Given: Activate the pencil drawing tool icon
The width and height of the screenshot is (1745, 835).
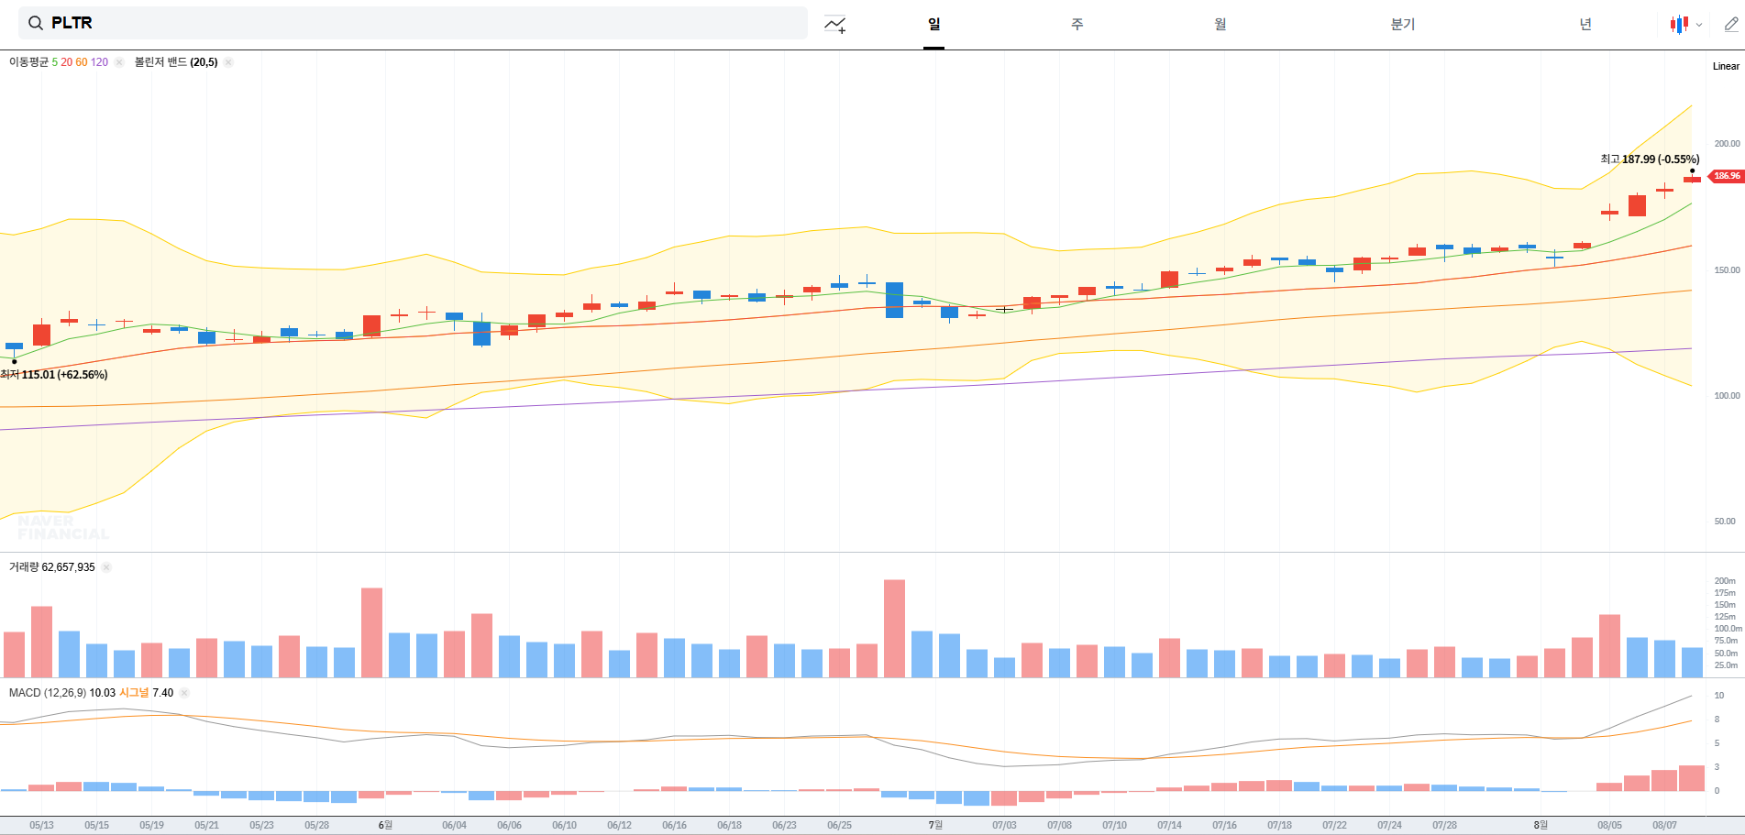Looking at the screenshot, I should pyautogui.click(x=1731, y=25).
